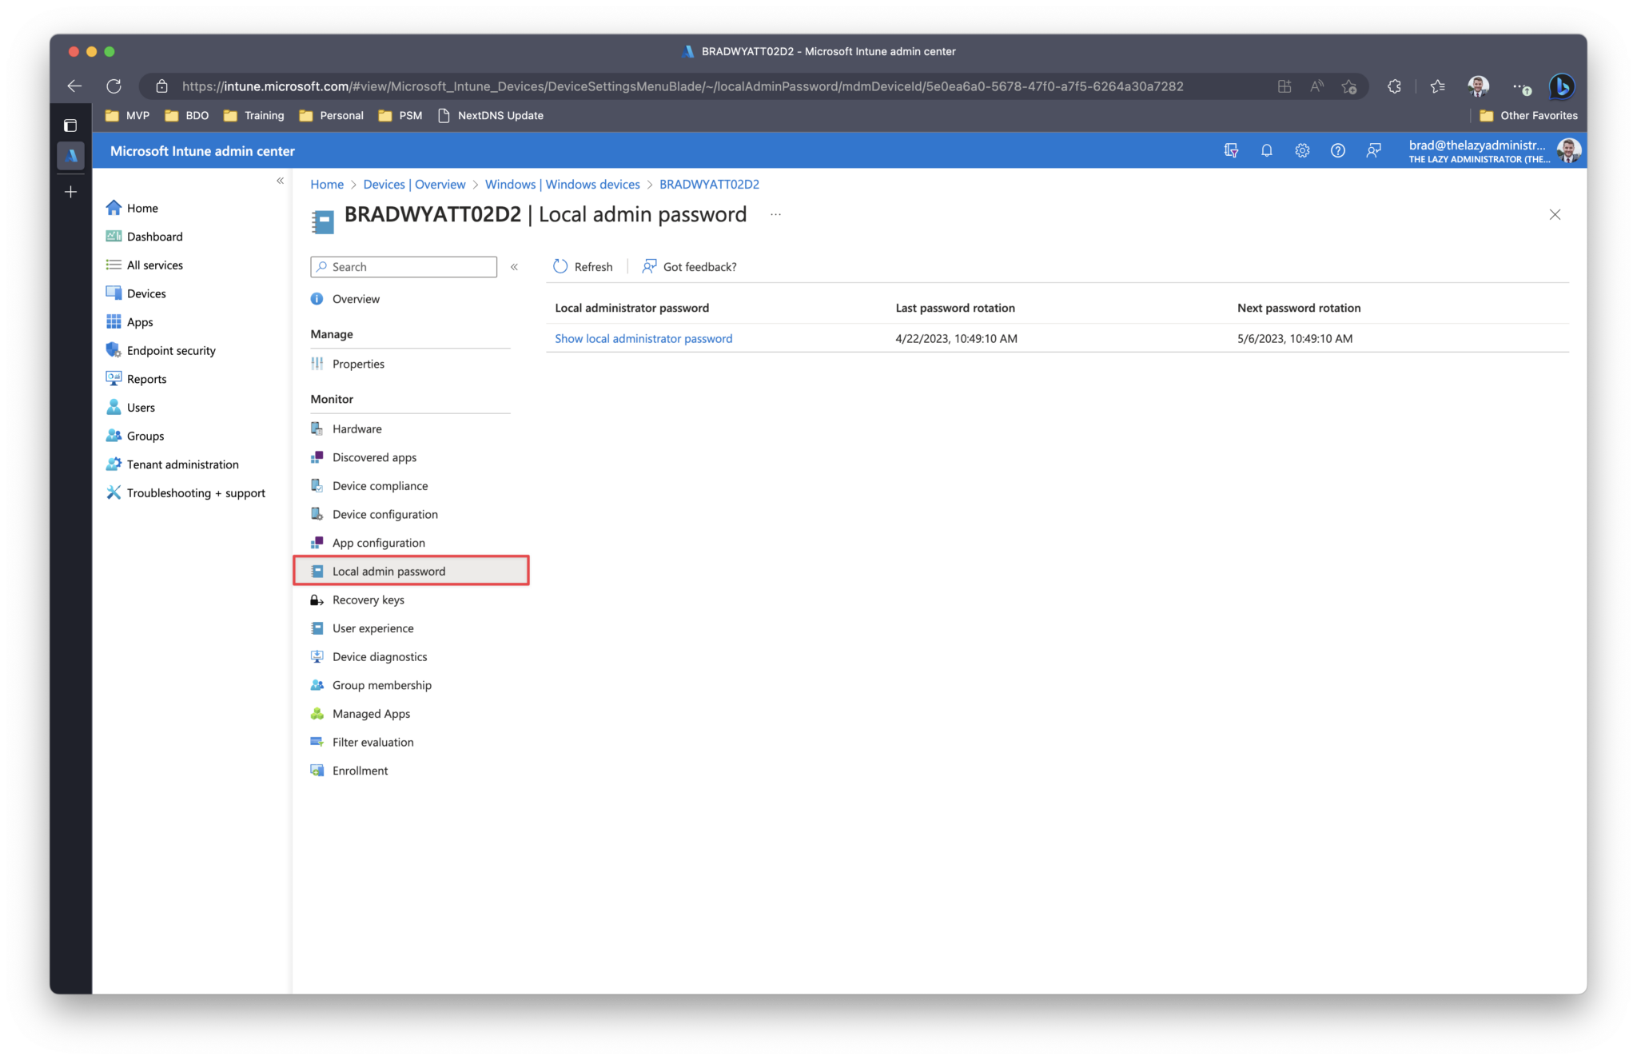Image resolution: width=1637 pixels, height=1060 pixels.
Task: Click the Last password rotation column header
Action: coord(955,308)
